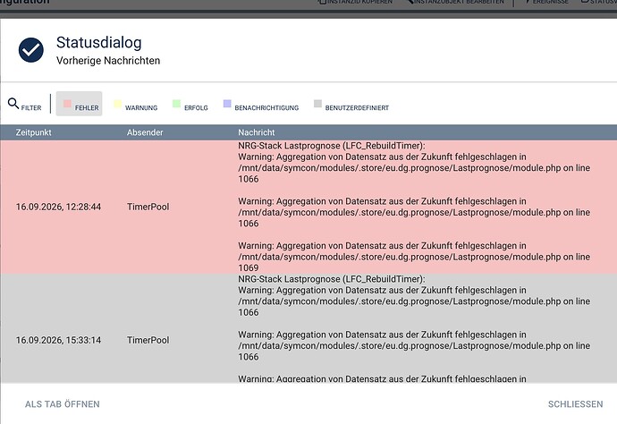Click the gray row's NRG-Stack Lastprognose title line
This screenshot has height=424, width=617.
(x=332, y=279)
